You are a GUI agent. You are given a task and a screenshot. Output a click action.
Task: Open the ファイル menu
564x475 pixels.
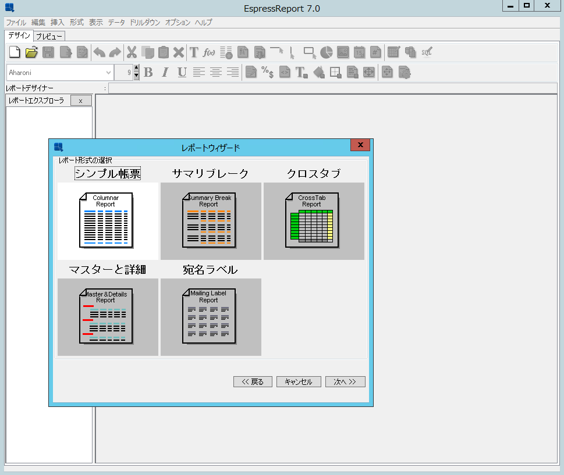(x=16, y=22)
